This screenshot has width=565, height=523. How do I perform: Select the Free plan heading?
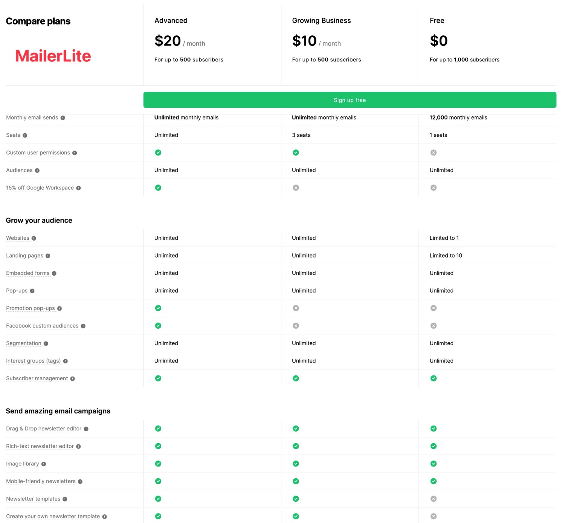(x=437, y=21)
